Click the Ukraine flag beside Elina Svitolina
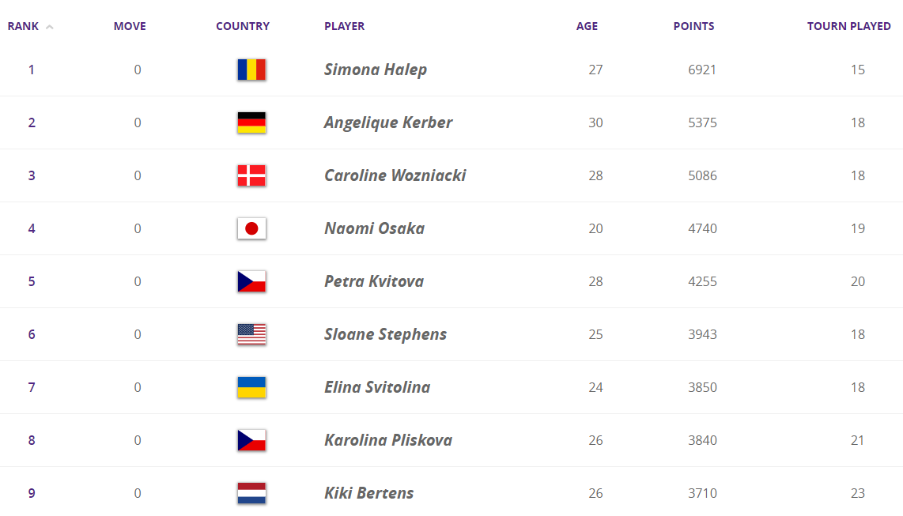Image resolution: width=903 pixels, height=516 pixels. click(251, 387)
